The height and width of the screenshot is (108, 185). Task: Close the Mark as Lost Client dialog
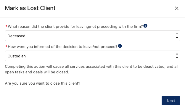177,8
